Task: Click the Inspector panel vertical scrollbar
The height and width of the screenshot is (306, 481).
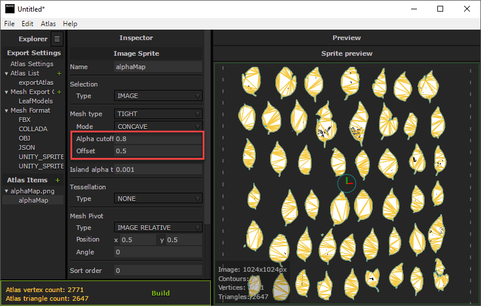Action: [207, 145]
